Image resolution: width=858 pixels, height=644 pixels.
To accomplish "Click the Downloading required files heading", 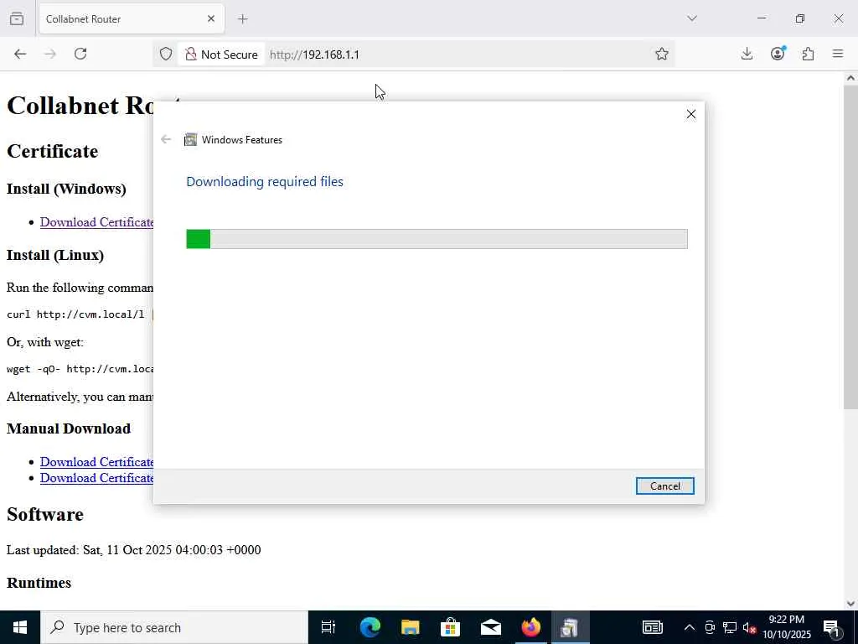I will [265, 181].
